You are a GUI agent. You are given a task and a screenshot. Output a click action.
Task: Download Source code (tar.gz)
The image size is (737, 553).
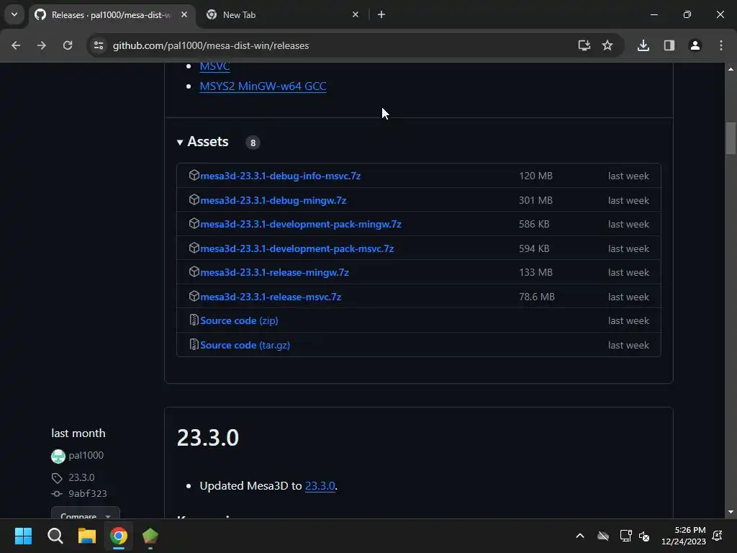[x=245, y=345]
